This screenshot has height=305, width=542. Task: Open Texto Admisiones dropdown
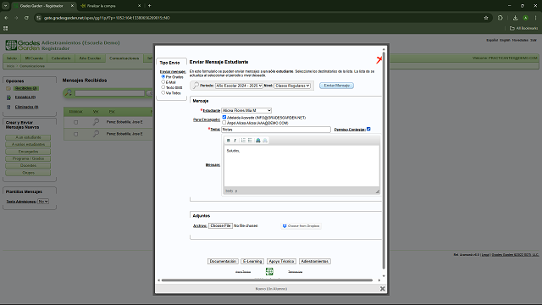43,202
